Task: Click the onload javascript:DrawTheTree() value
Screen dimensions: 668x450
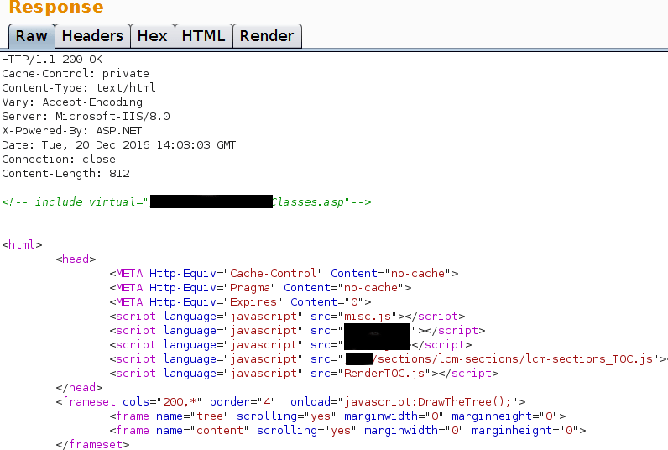Action: tap(427, 402)
